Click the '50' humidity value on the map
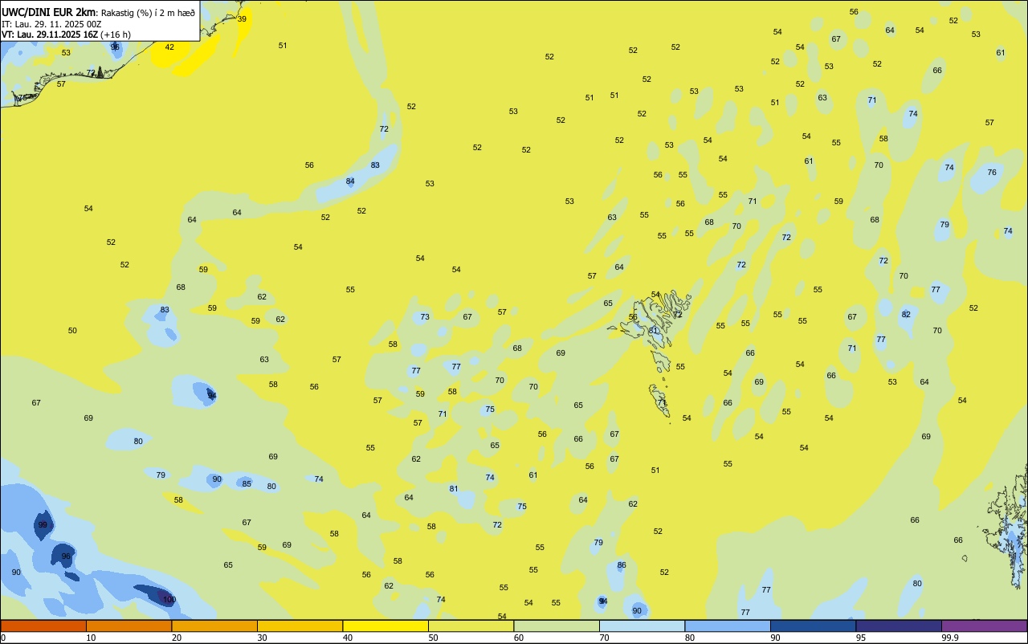 pyautogui.click(x=72, y=331)
